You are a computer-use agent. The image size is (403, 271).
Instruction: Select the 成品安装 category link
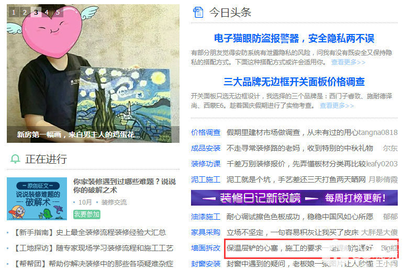[206, 148]
